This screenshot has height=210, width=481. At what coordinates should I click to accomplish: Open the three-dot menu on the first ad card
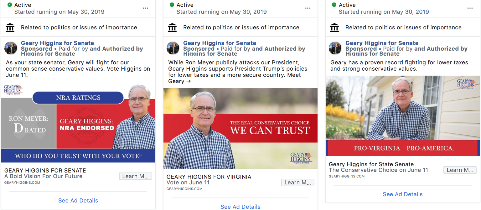(146, 8)
